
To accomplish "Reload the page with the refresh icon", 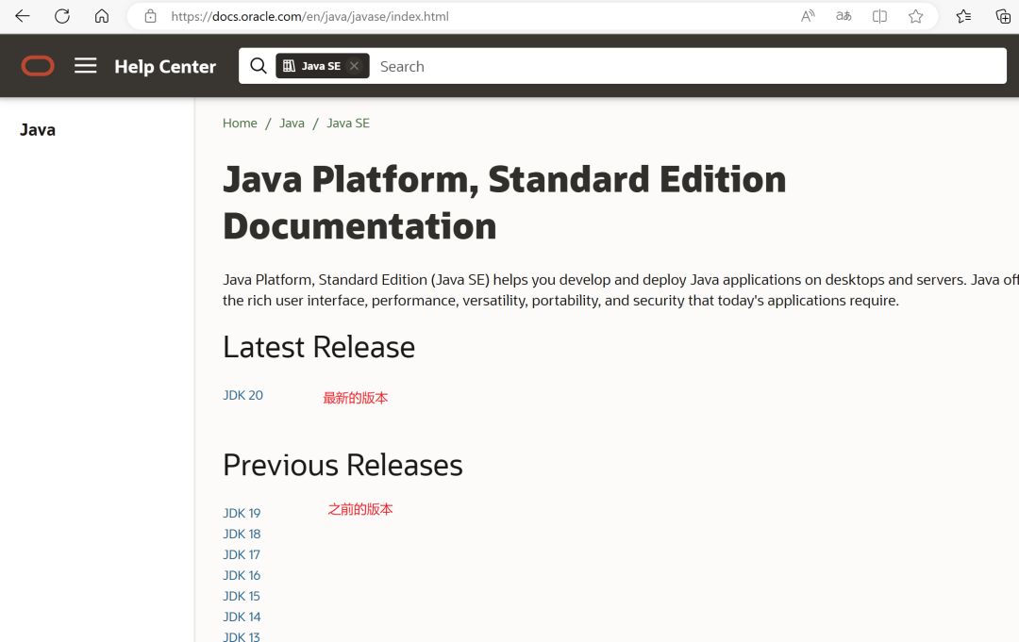I will pos(61,16).
